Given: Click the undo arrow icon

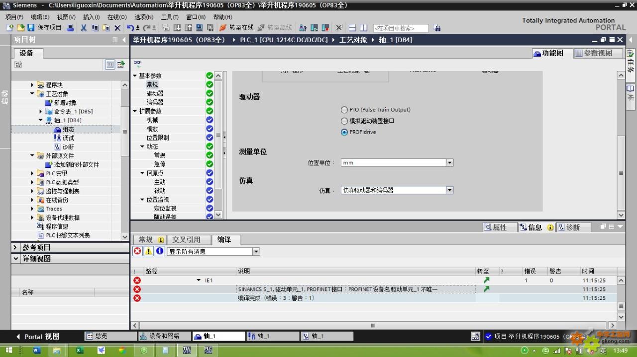Looking at the screenshot, I should pyautogui.click(x=130, y=28).
